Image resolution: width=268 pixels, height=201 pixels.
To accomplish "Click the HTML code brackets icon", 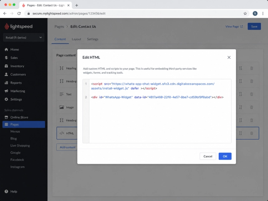I will click(61, 133).
